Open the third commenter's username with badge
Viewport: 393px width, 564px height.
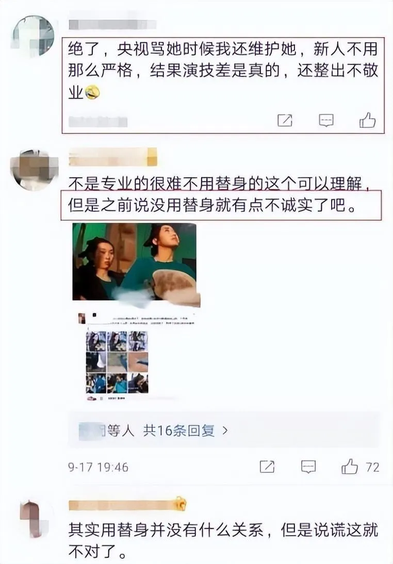pos(127,504)
